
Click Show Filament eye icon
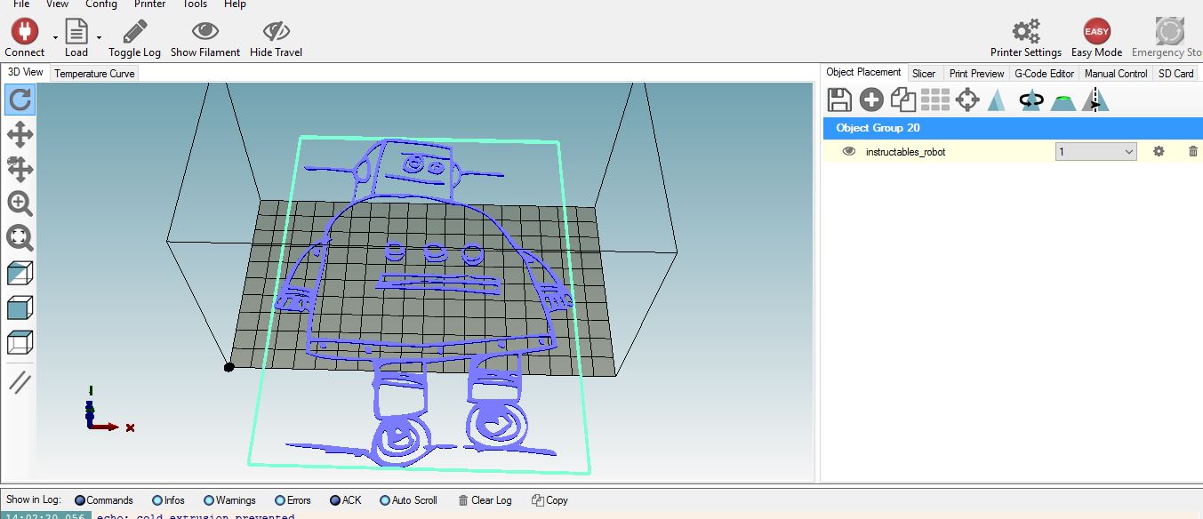coord(205,31)
